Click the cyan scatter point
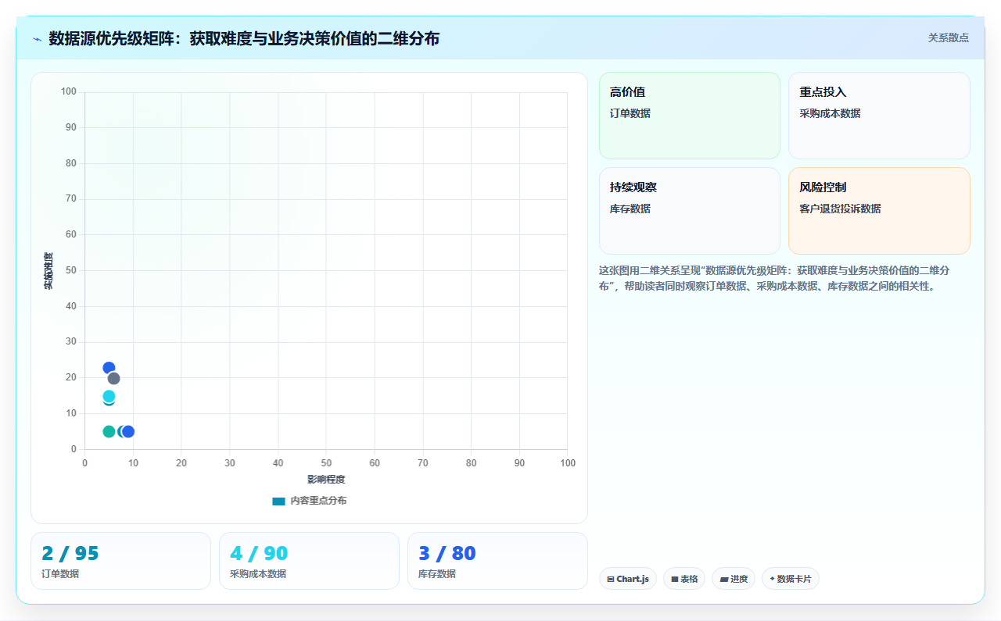The height and width of the screenshot is (621, 1001). (x=109, y=396)
